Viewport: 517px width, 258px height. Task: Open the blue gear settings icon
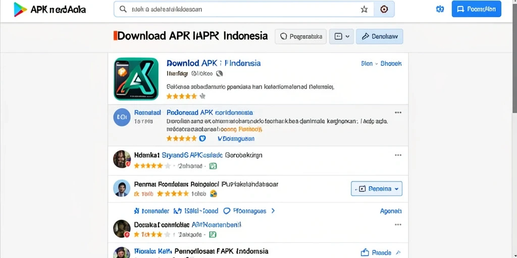tap(440, 9)
